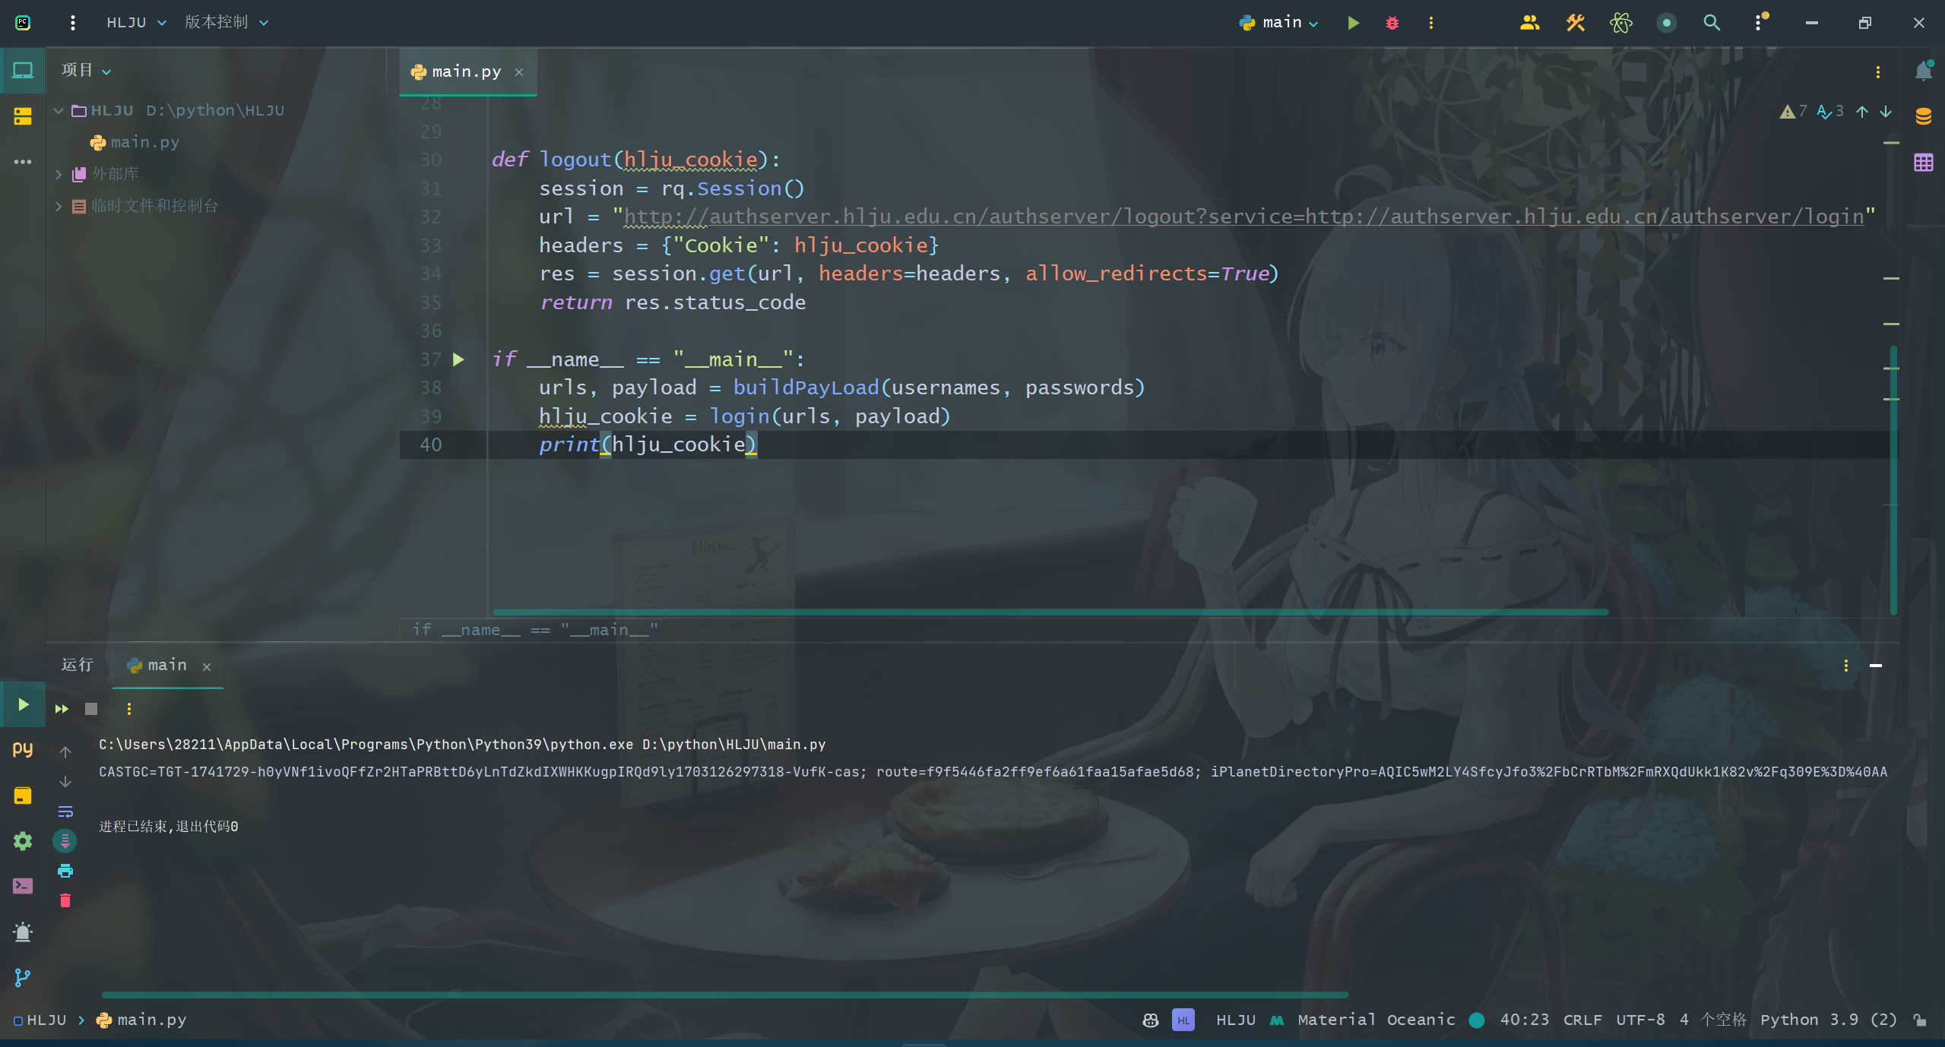Close the main run tab
The height and width of the screenshot is (1047, 1945).
point(207,666)
